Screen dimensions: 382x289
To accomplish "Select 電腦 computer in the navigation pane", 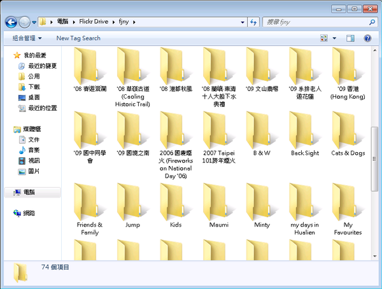I will (32, 192).
